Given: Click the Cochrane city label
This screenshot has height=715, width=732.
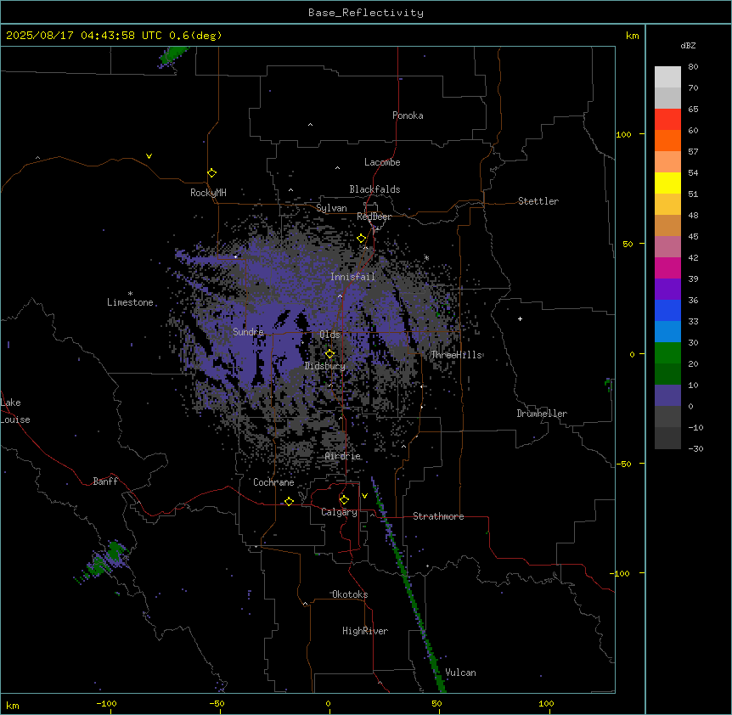Looking at the screenshot, I should [273, 482].
